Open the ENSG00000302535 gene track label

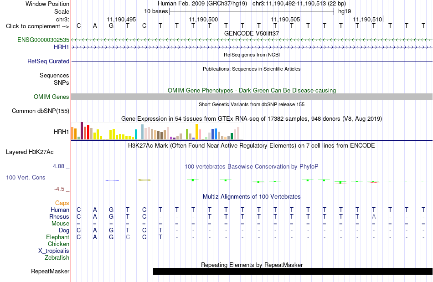[x=43, y=40]
